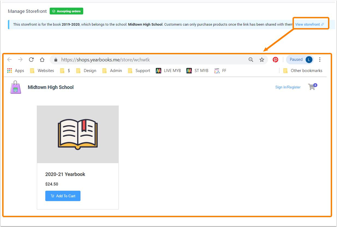
Task: Click the Accepting orders status badge
Action: click(x=66, y=11)
